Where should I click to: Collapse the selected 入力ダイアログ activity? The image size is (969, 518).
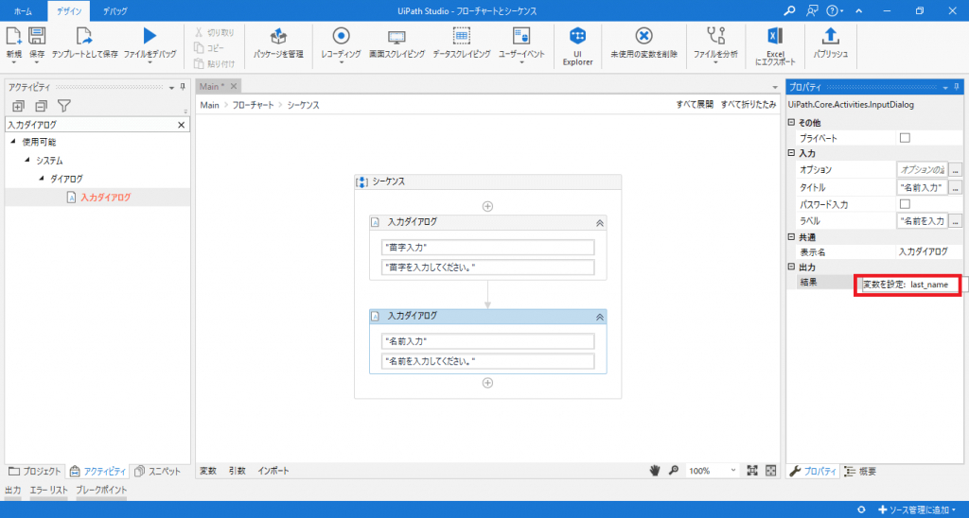[x=599, y=317]
